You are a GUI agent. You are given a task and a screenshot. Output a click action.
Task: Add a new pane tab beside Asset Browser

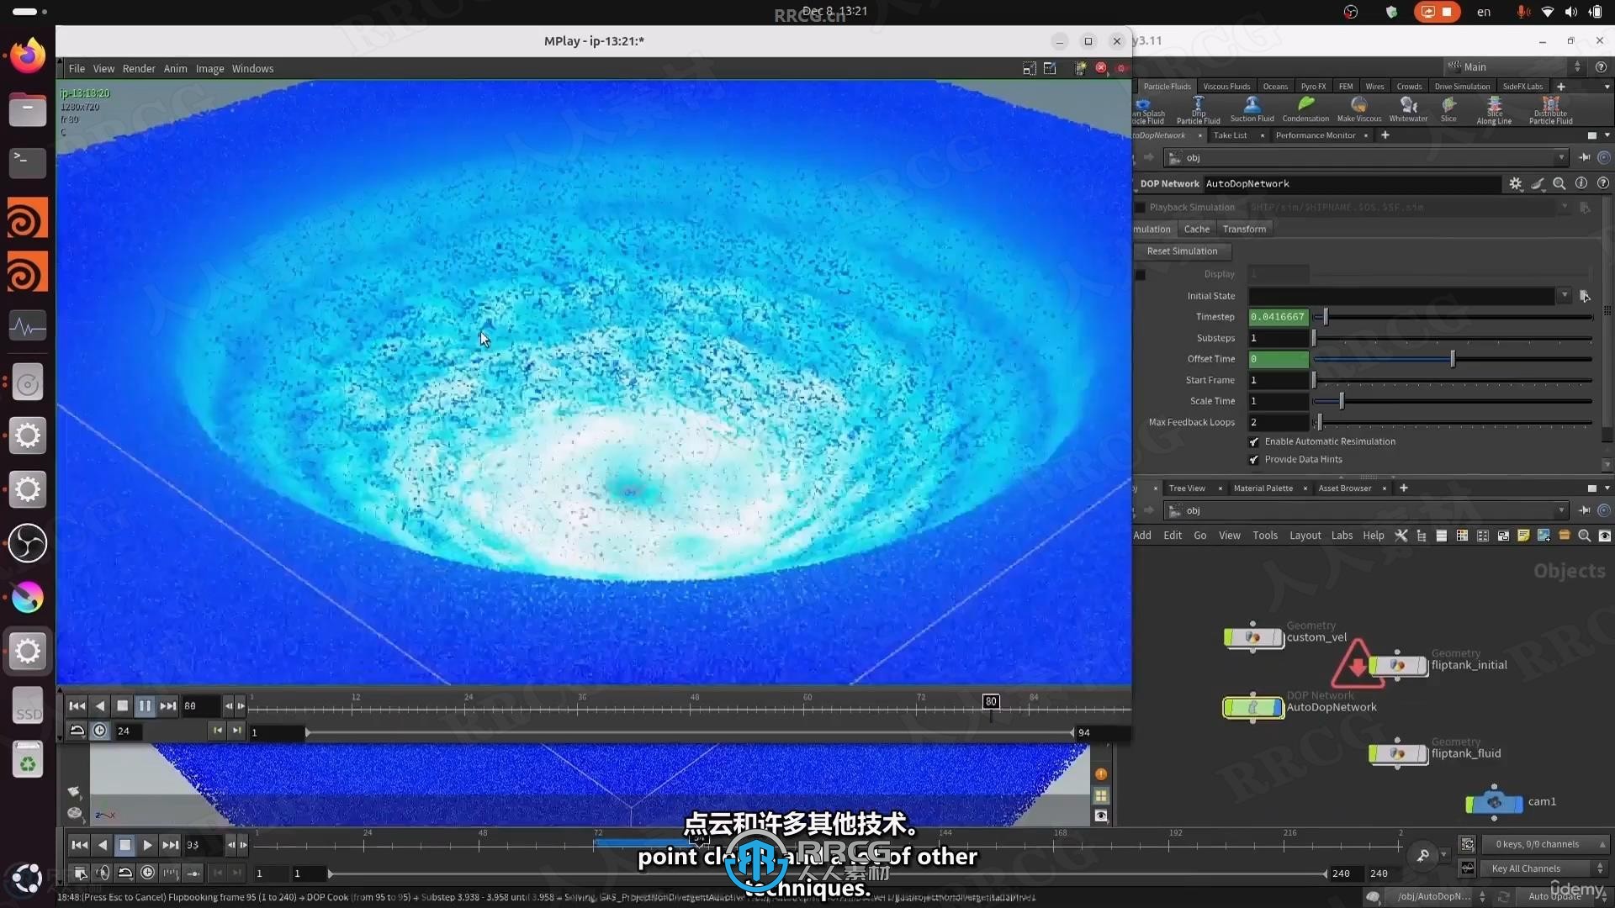[x=1403, y=488]
